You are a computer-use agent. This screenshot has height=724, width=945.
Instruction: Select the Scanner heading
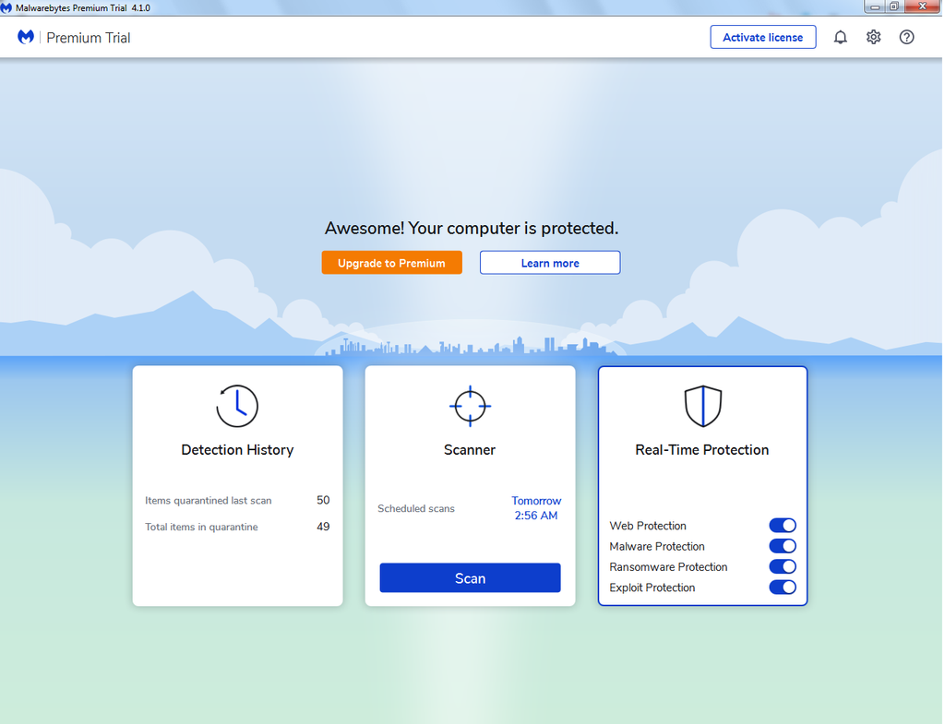point(470,450)
